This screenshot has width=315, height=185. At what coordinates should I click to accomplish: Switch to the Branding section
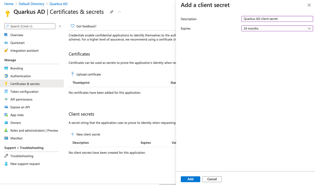[17, 68]
